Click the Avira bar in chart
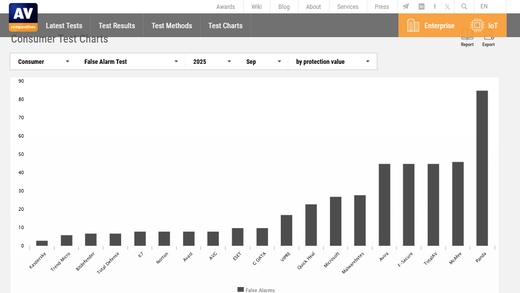Image resolution: width=520 pixels, height=293 pixels. pyautogui.click(x=385, y=205)
